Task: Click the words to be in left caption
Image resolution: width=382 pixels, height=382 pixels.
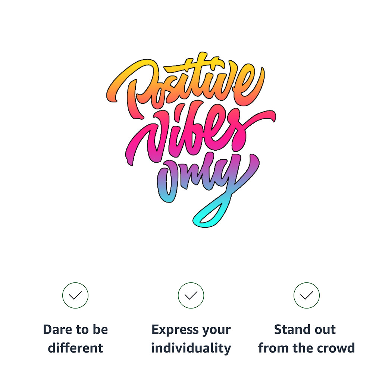Action: point(92,329)
